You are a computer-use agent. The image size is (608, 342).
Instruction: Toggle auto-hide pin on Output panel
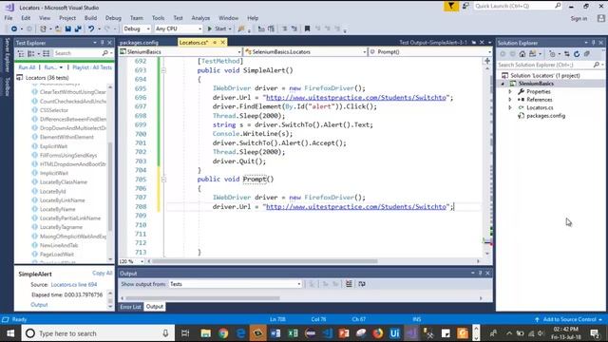[480, 273]
